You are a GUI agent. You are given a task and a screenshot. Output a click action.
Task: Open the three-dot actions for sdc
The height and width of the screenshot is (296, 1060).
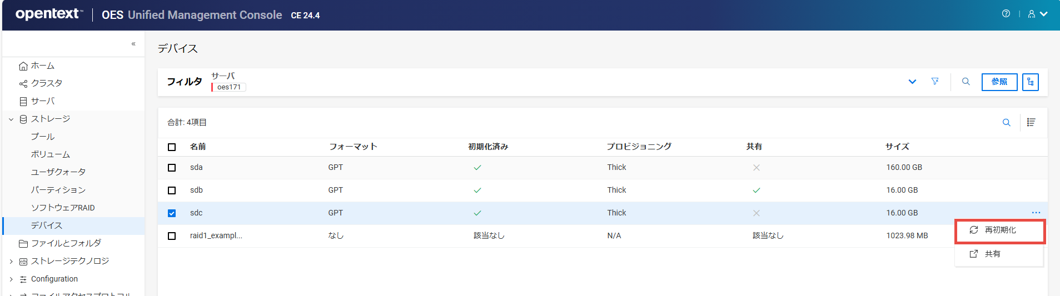point(1036,213)
